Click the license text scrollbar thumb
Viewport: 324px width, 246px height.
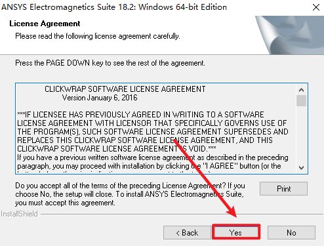[301, 100]
